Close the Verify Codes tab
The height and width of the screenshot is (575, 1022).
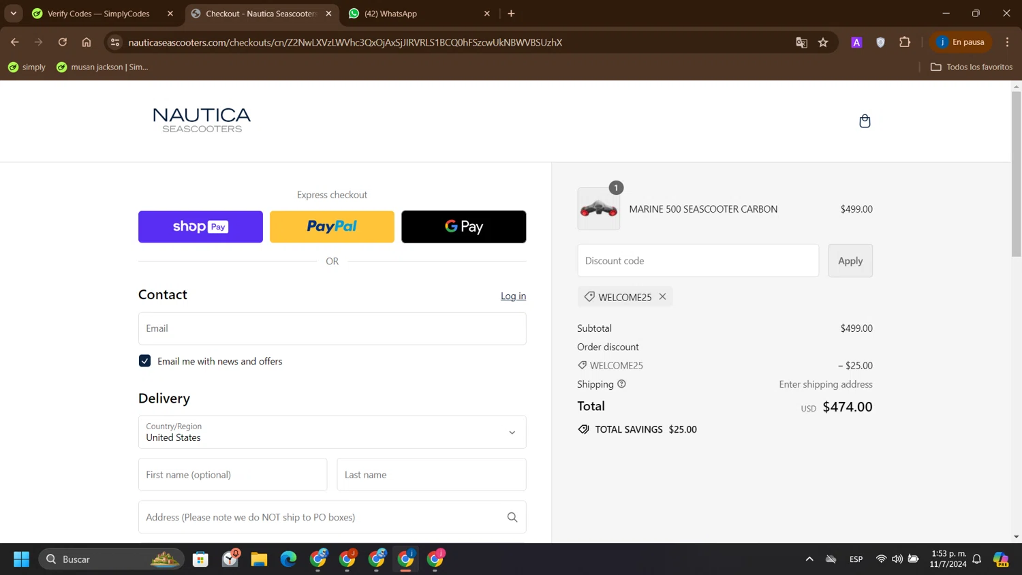170,13
